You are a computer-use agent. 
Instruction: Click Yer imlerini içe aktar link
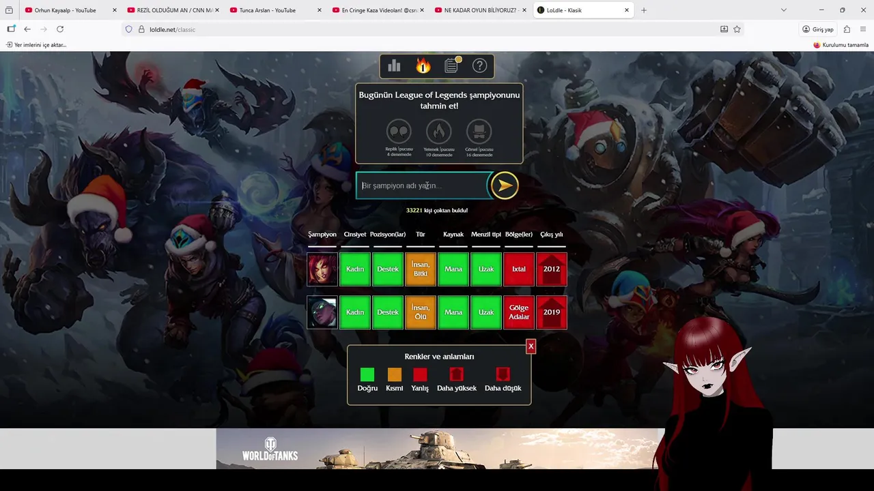pyautogui.click(x=36, y=45)
